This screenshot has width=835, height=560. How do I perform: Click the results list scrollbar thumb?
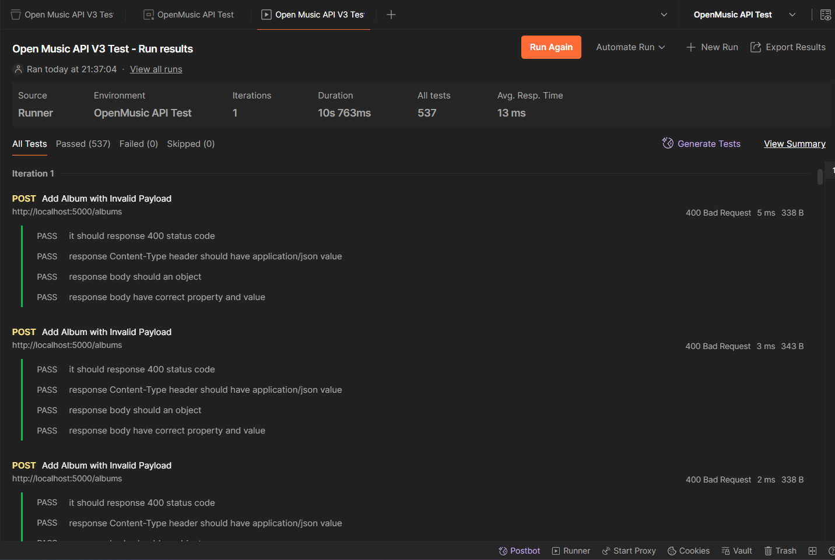coord(820,176)
